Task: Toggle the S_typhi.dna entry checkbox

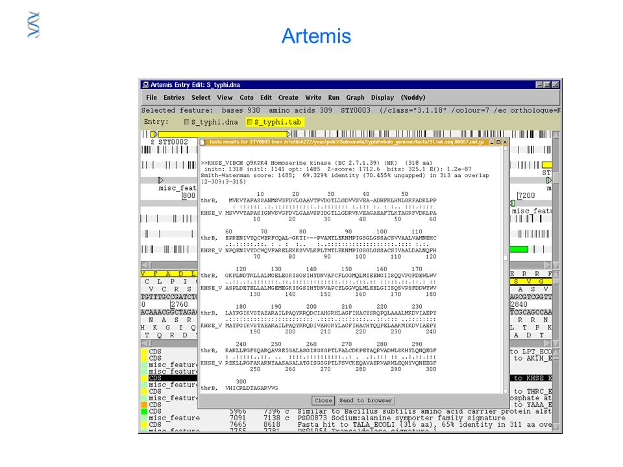Action: click(x=186, y=123)
